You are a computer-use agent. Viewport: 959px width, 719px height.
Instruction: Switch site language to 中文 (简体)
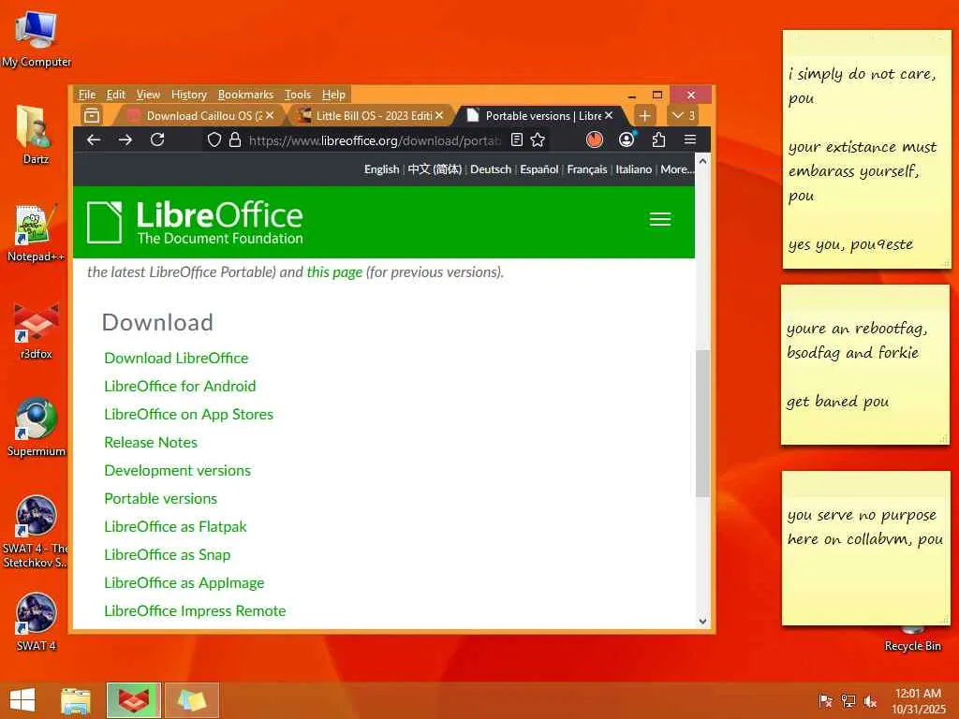tap(435, 169)
